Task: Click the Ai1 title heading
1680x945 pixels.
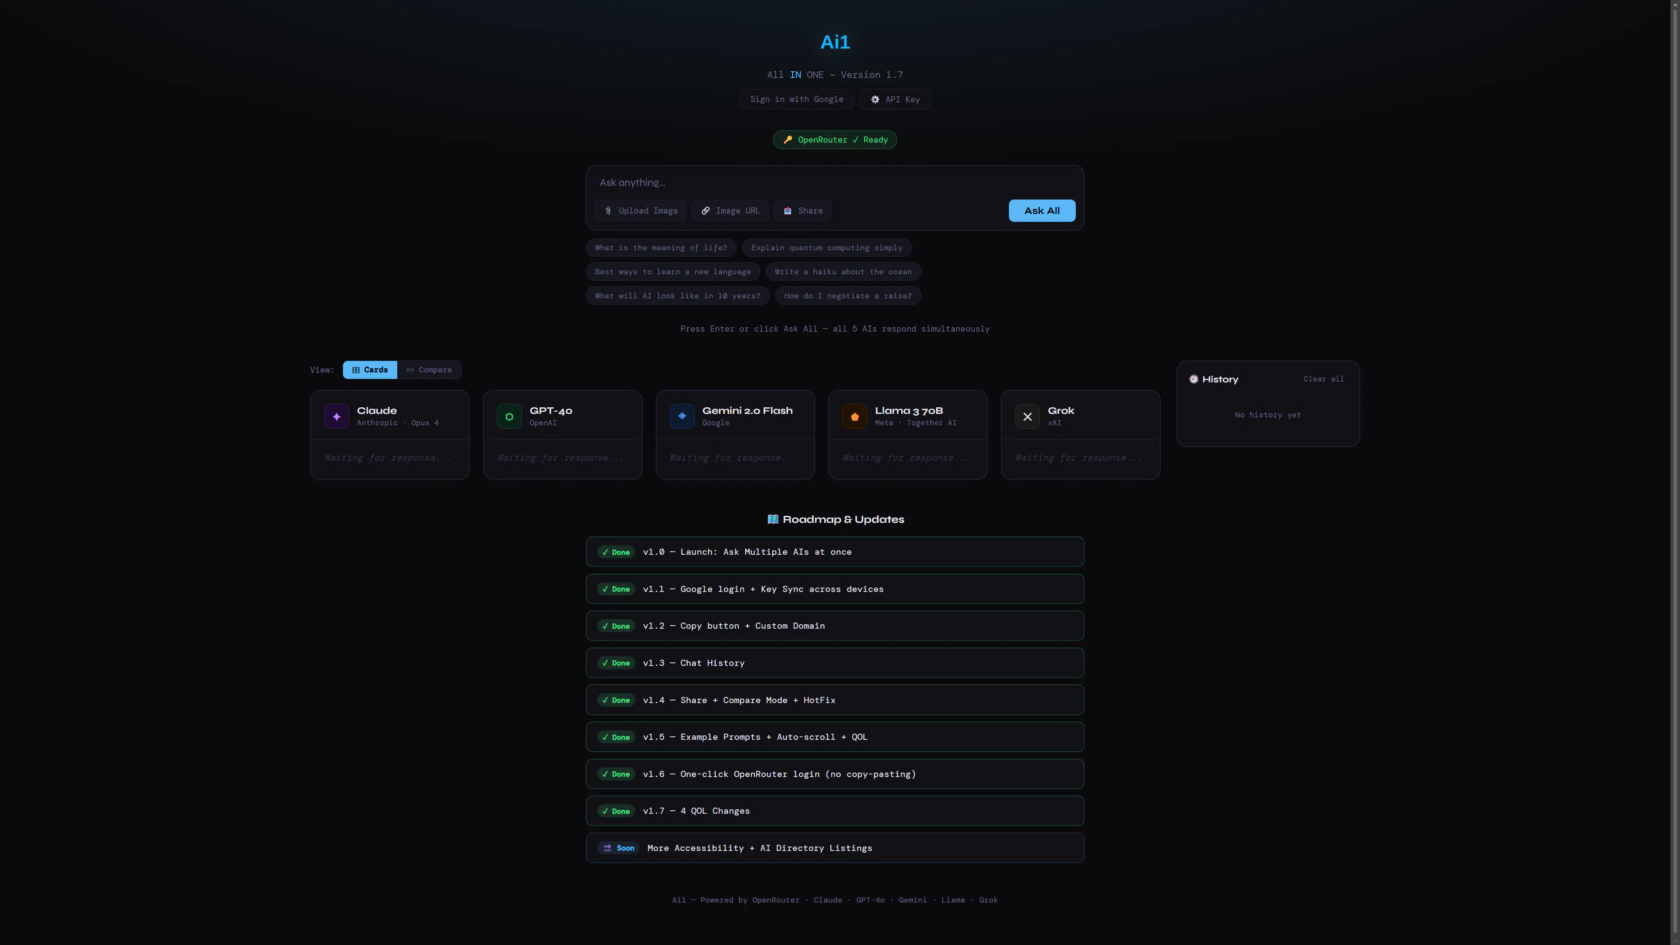Action: pyautogui.click(x=835, y=42)
